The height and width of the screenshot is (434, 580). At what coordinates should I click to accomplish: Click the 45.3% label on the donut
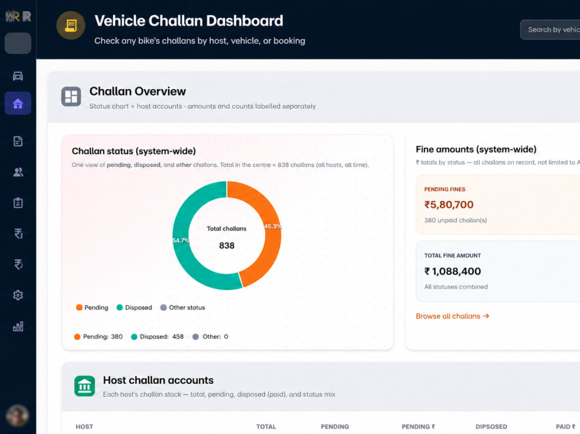[273, 226]
